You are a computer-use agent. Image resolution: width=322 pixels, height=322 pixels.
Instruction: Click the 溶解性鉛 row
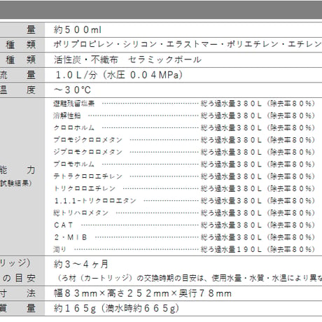pyautogui.click(x=184, y=115)
